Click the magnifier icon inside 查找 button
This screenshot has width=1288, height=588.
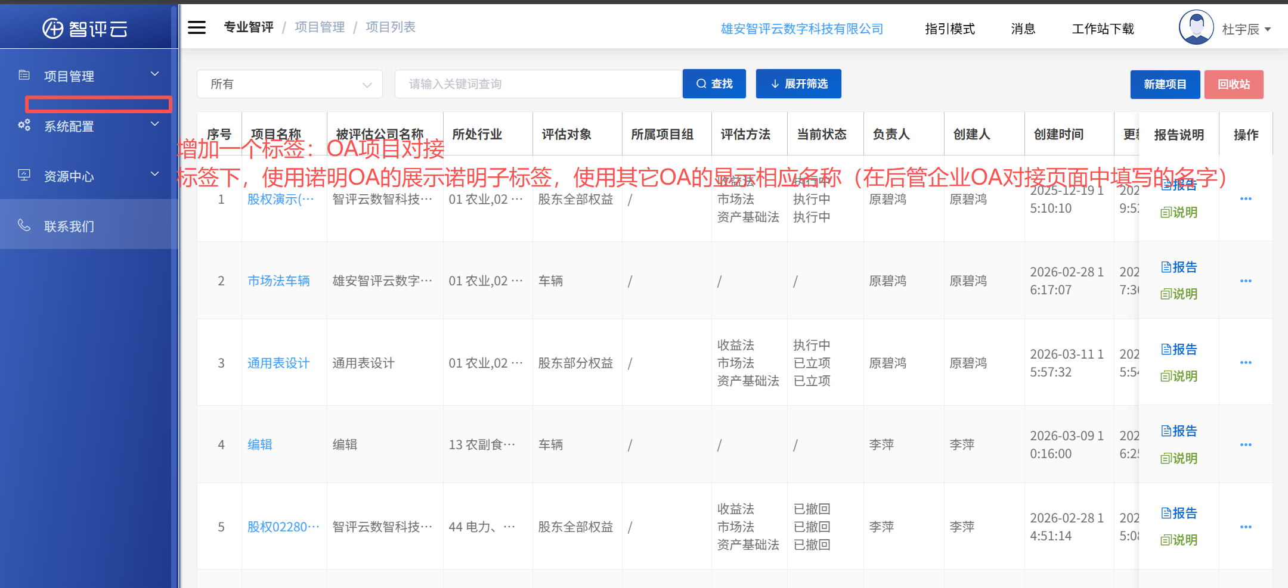click(701, 83)
